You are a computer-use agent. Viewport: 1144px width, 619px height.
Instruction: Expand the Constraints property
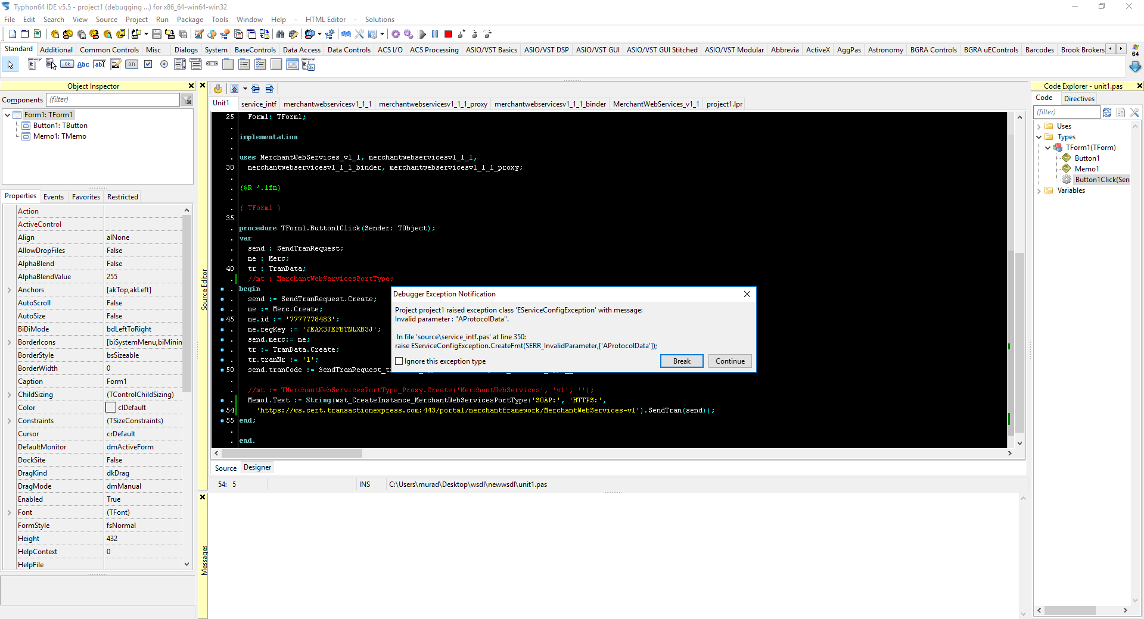point(10,421)
